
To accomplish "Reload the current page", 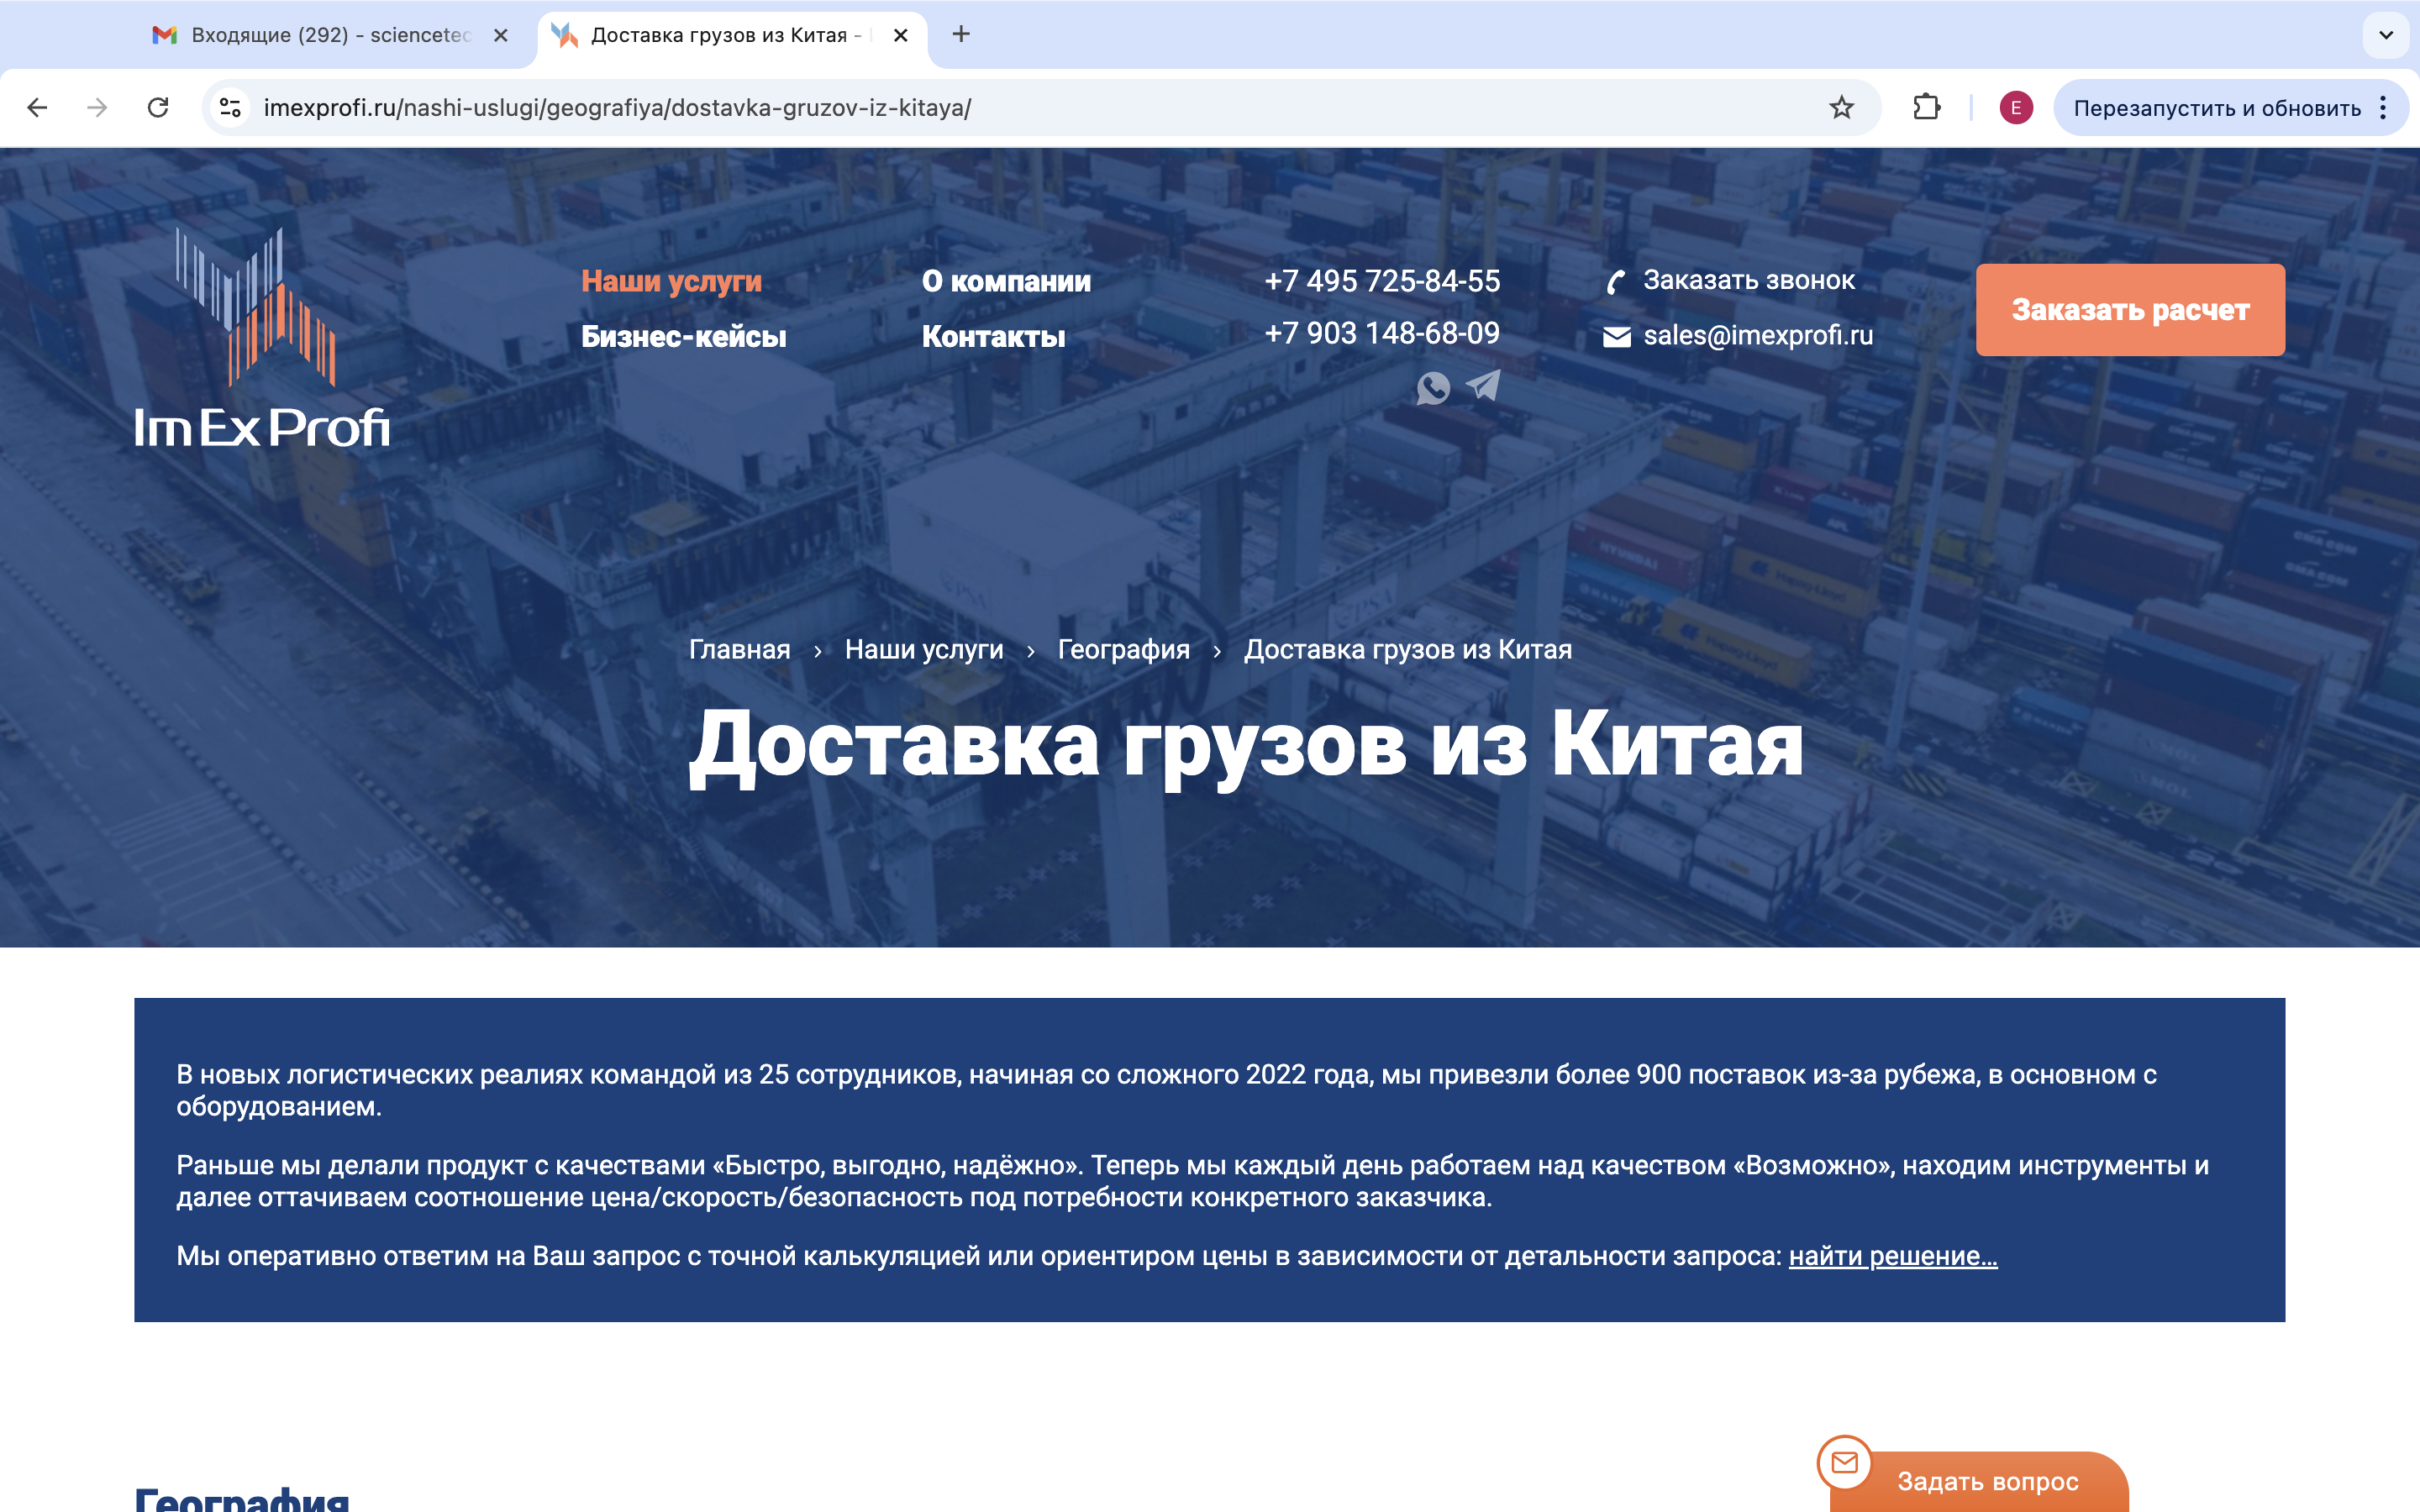I will click(x=158, y=107).
